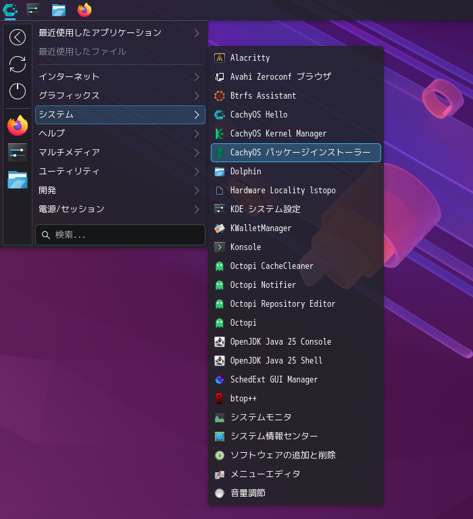Click Hardware Locality lstopo label text

tap(283, 191)
